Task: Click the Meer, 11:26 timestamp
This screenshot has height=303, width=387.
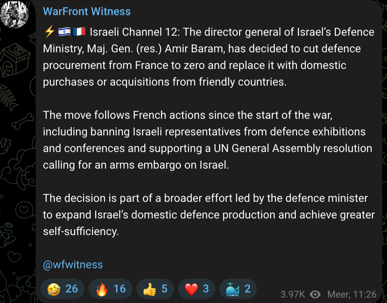Action: point(351,294)
